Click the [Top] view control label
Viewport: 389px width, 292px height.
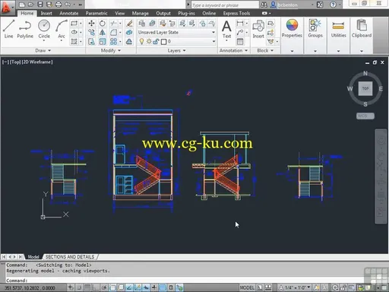tap(15, 62)
